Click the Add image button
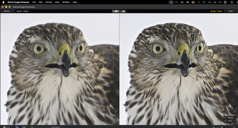The height and width of the screenshot is (128, 238). tap(6, 127)
